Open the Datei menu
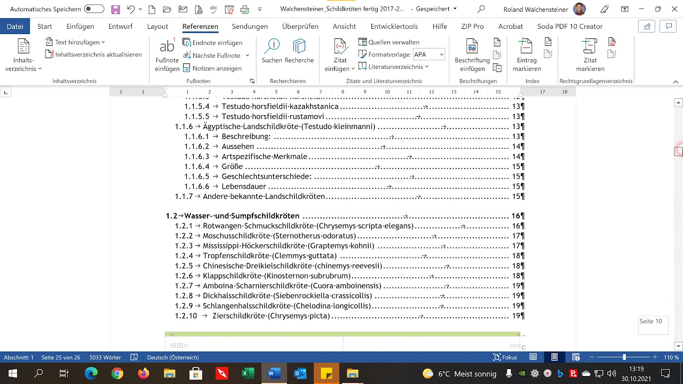Image resolution: width=683 pixels, height=384 pixels. pyautogui.click(x=15, y=26)
